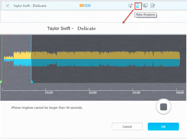
Task: Click the Cancel button
Action: coord(127,127)
